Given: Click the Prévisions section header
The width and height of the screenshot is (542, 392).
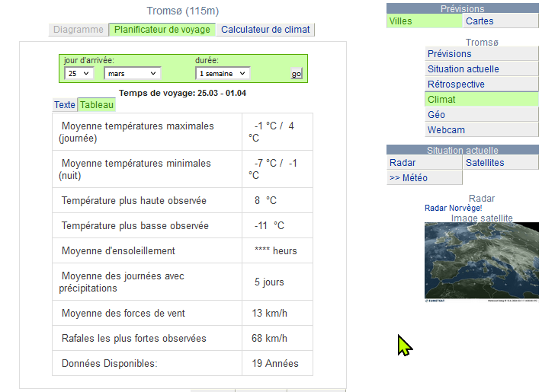Looking at the screenshot, I should [x=463, y=8].
